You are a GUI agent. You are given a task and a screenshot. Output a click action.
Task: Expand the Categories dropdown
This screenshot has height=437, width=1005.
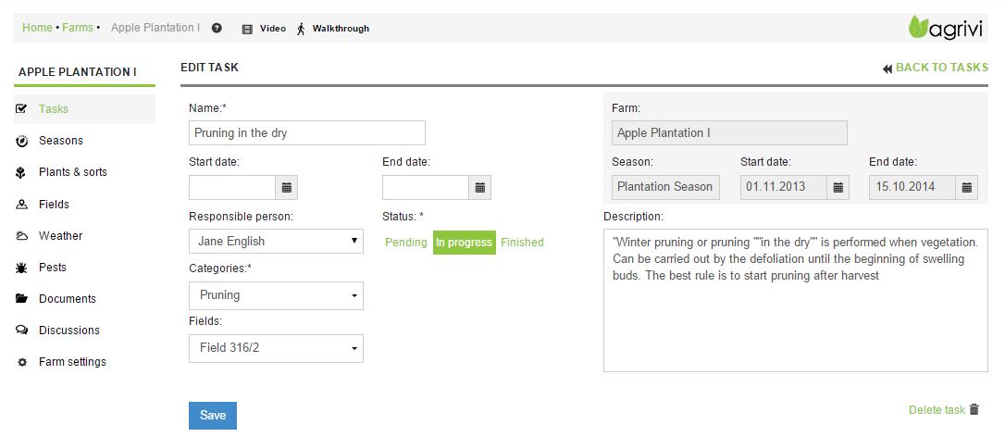click(x=275, y=295)
